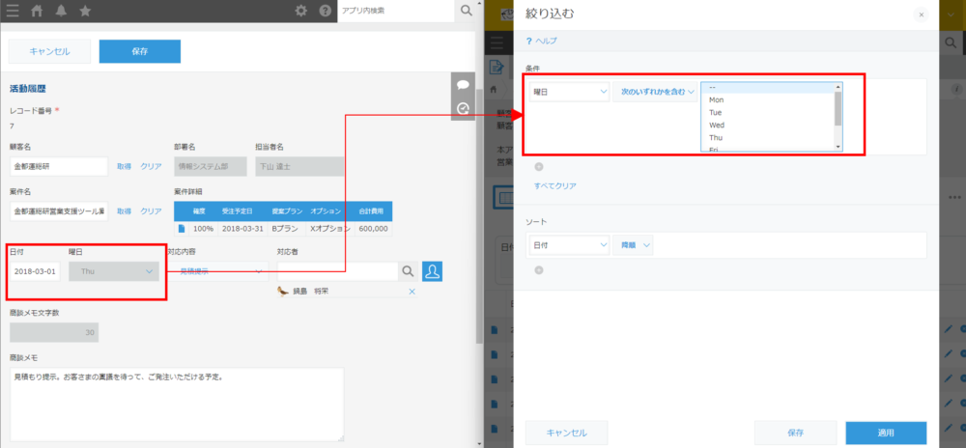Screen dimensions: 966x448
Task: Click the favorites star icon
Action: (x=85, y=12)
